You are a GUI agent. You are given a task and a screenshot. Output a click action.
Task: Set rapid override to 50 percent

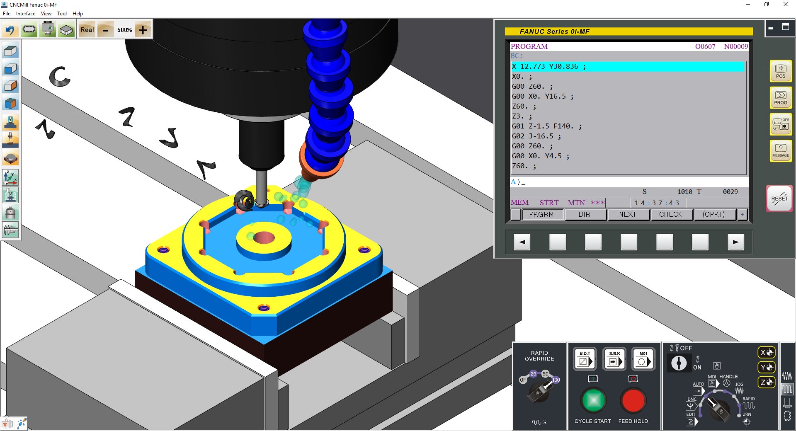coord(546,374)
